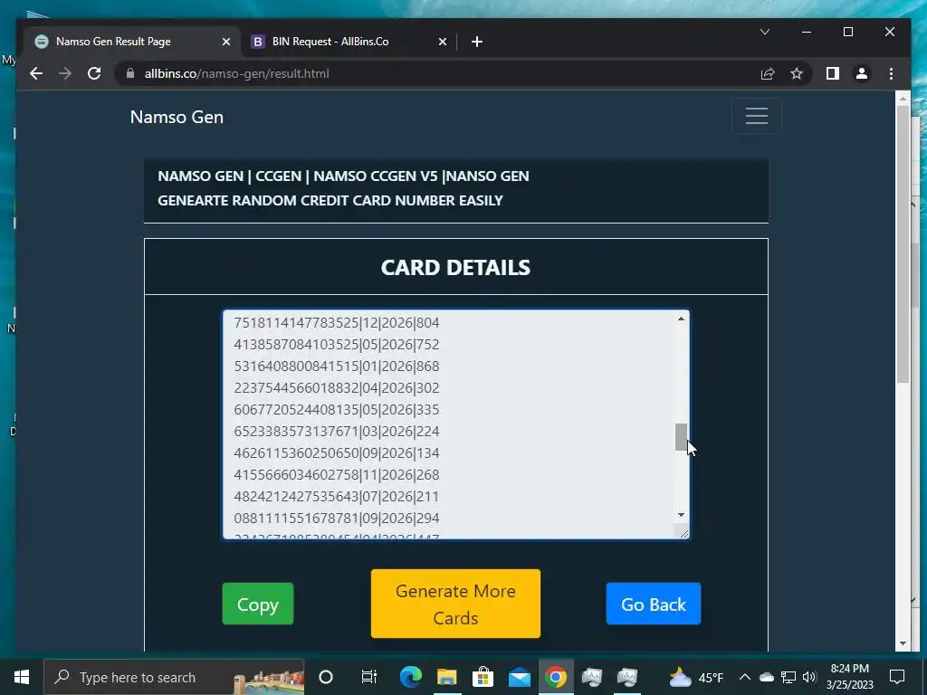Open the Namso Gen hamburger menu
This screenshot has width=927, height=695.
coord(756,116)
